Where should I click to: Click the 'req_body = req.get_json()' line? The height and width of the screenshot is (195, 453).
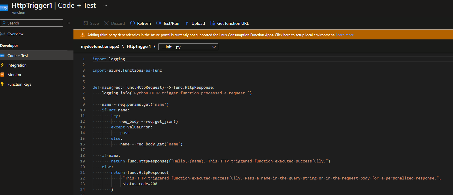(149, 122)
